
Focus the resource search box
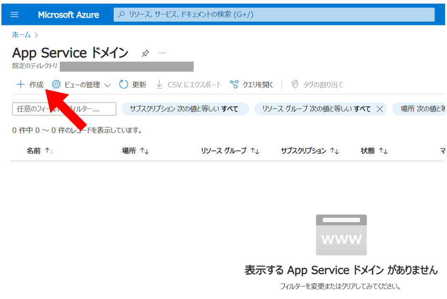(x=274, y=14)
